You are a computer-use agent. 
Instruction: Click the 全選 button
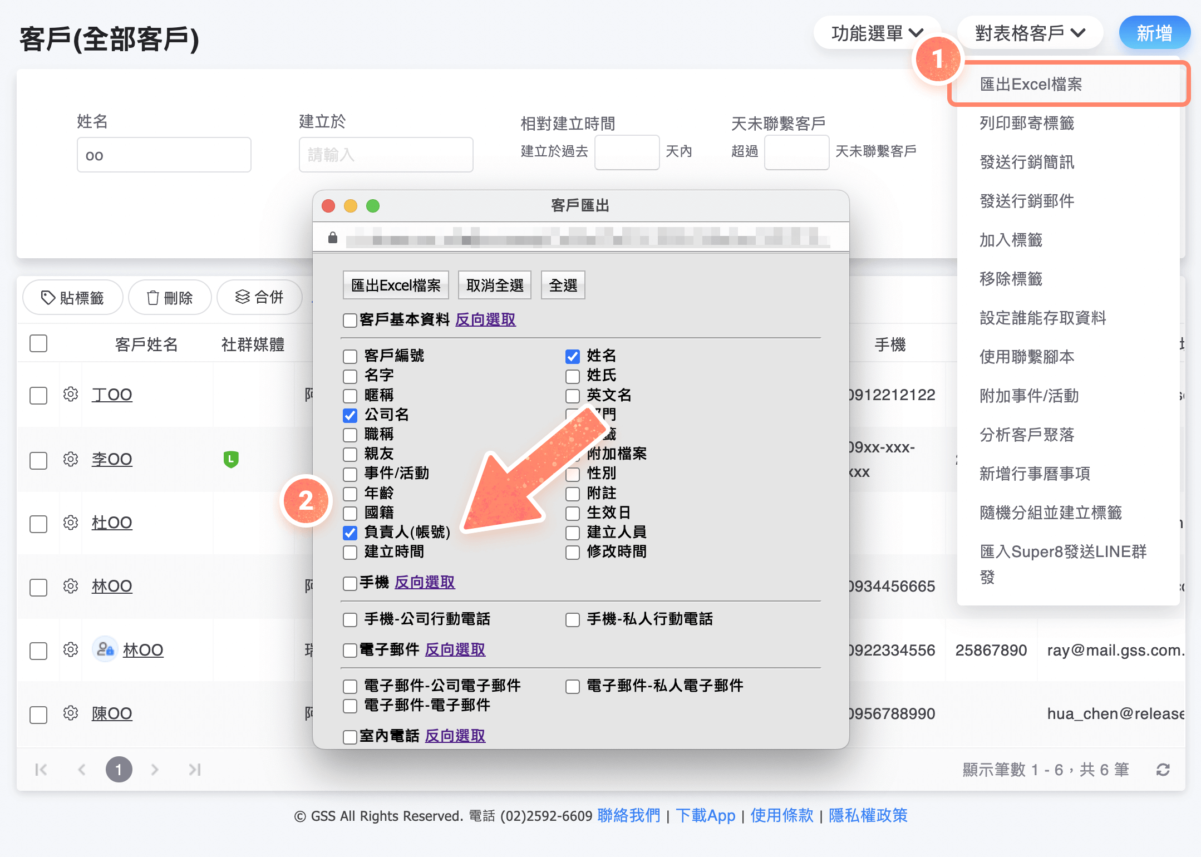tap(563, 285)
